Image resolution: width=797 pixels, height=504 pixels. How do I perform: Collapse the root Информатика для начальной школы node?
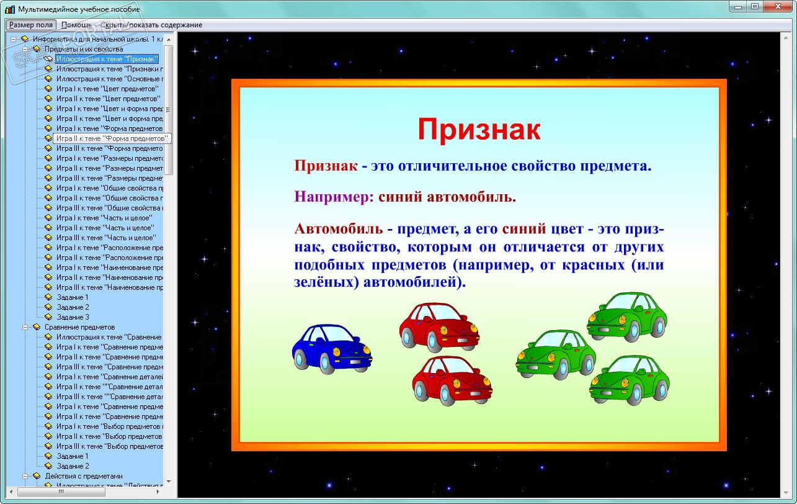(14, 39)
